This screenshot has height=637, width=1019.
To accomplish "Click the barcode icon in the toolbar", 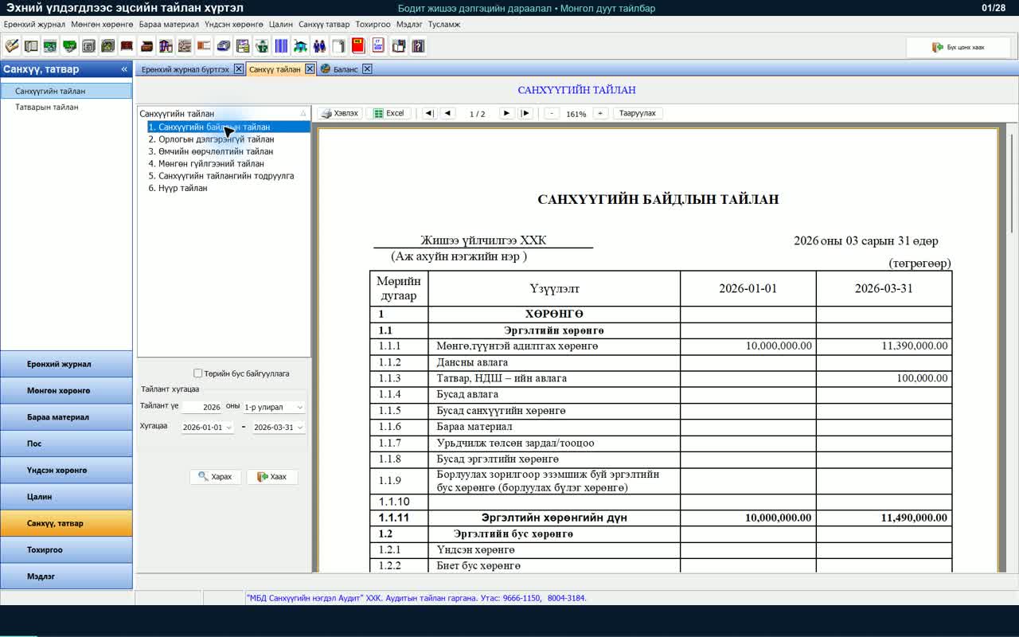I will click(281, 46).
